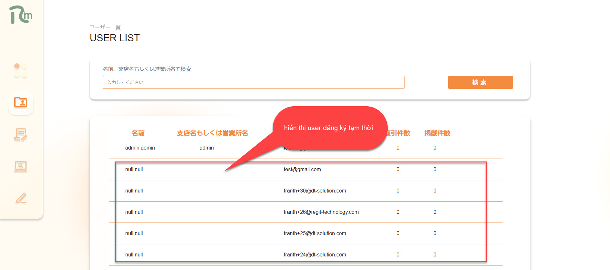Open the document with pencil sidebar icon
Viewport: 610px width, 270px height.
(x=21, y=135)
